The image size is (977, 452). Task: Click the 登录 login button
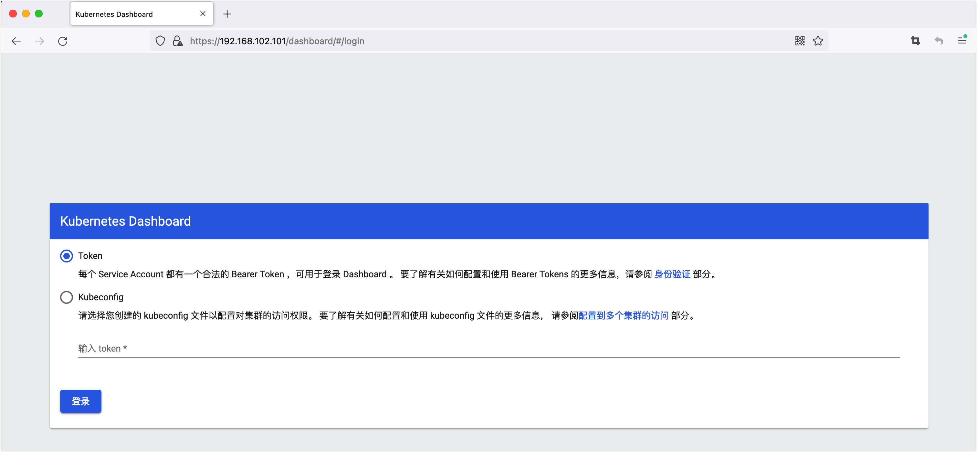tap(80, 401)
